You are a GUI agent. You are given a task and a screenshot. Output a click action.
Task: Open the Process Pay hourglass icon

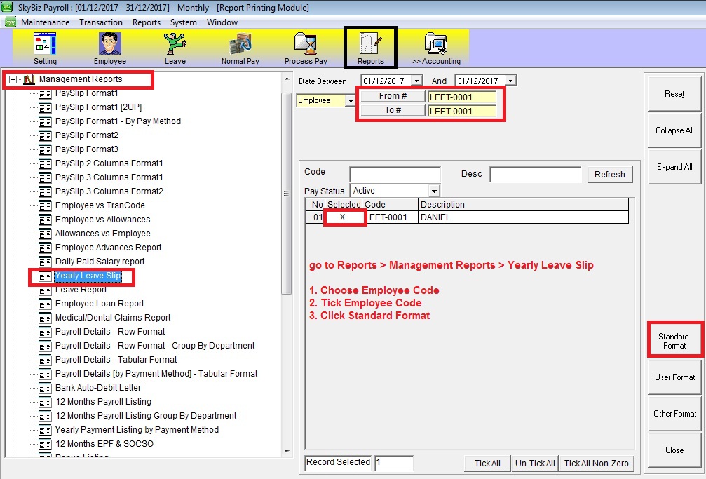[x=306, y=45]
